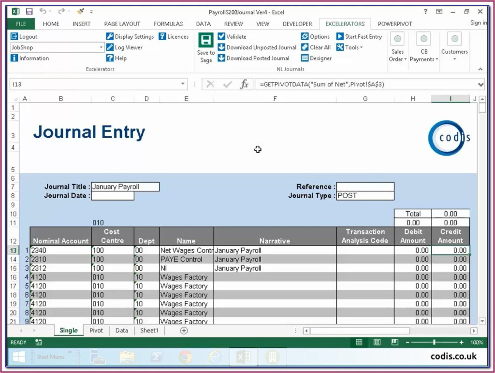Switch to the Data sheet tab

(121, 330)
